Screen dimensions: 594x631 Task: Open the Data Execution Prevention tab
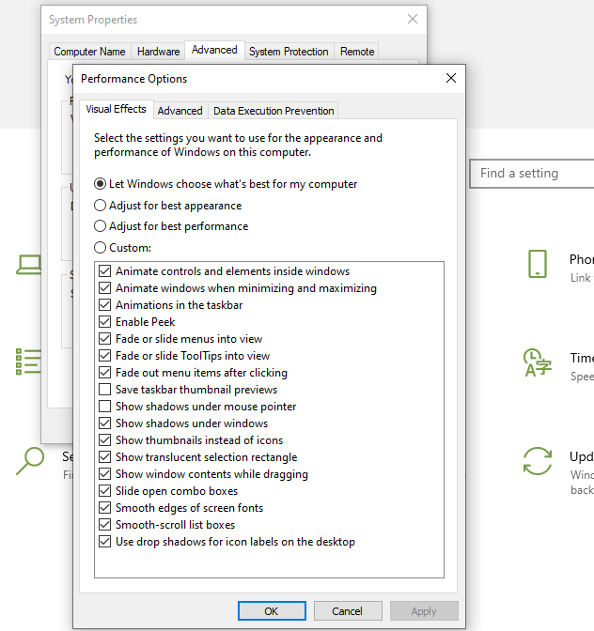(274, 111)
